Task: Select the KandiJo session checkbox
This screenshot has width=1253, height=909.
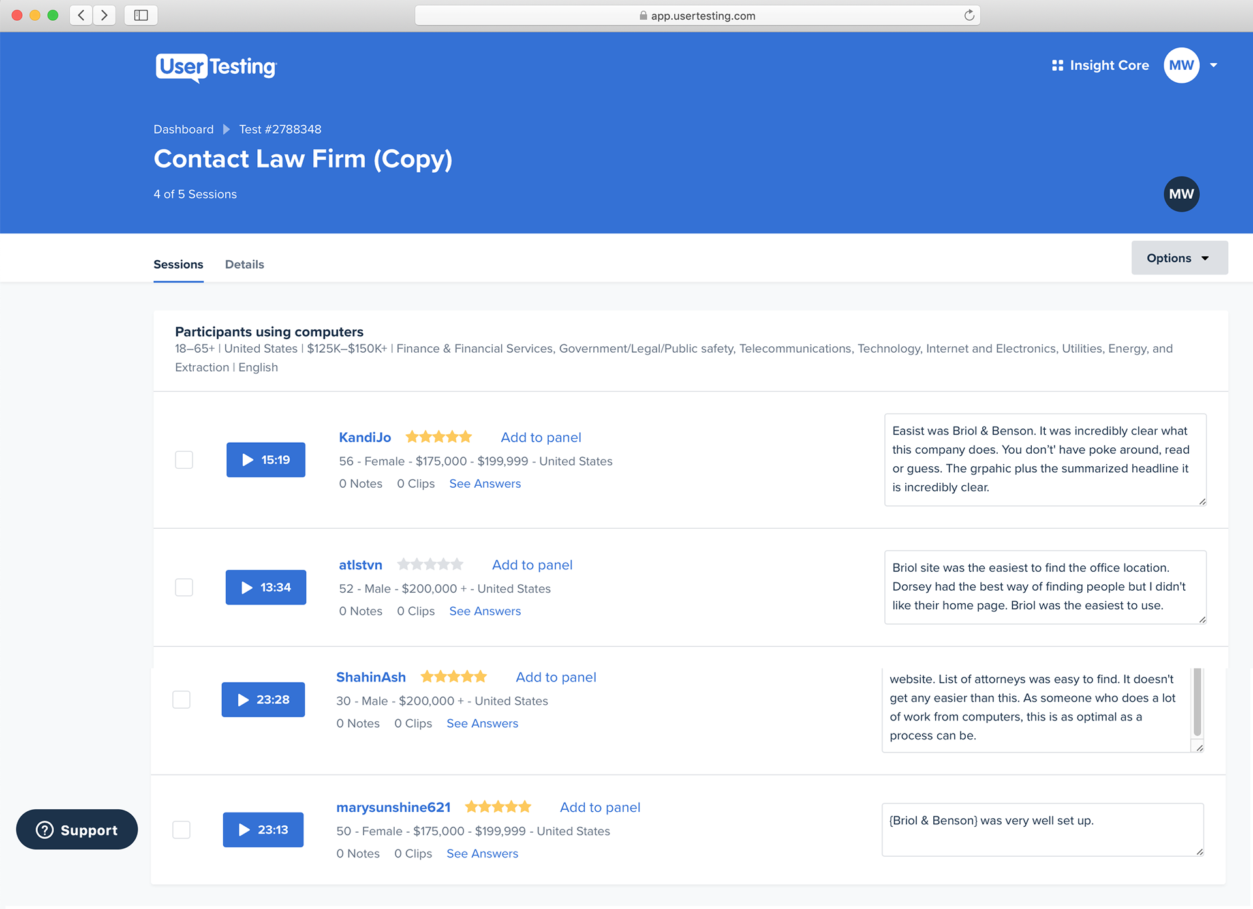Action: coord(184,460)
